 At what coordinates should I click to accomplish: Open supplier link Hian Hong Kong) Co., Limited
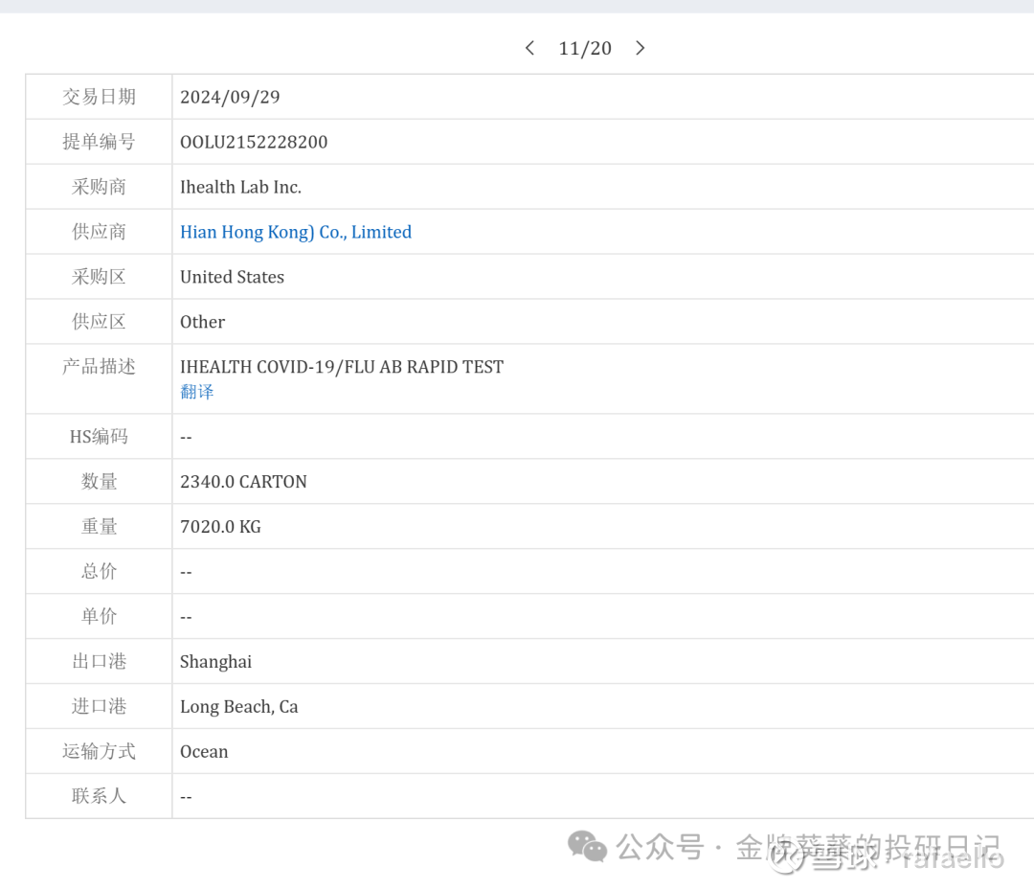point(296,233)
